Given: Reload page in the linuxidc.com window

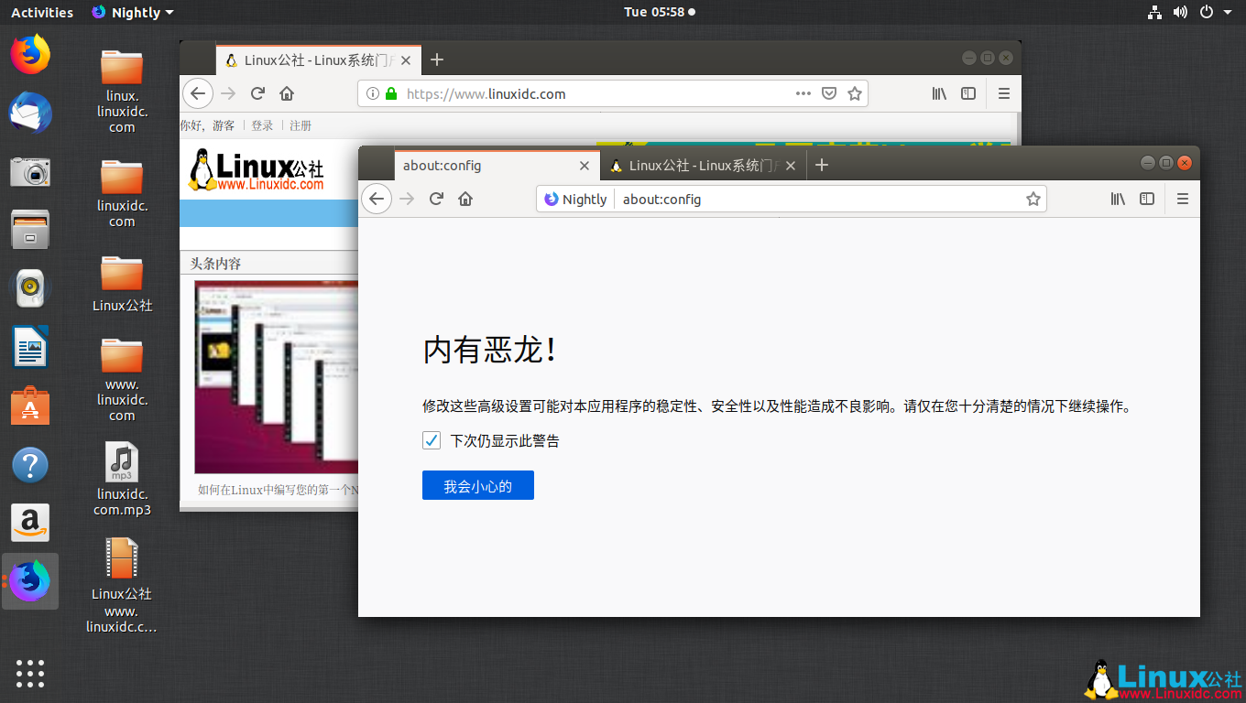Looking at the screenshot, I should pos(257,93).
